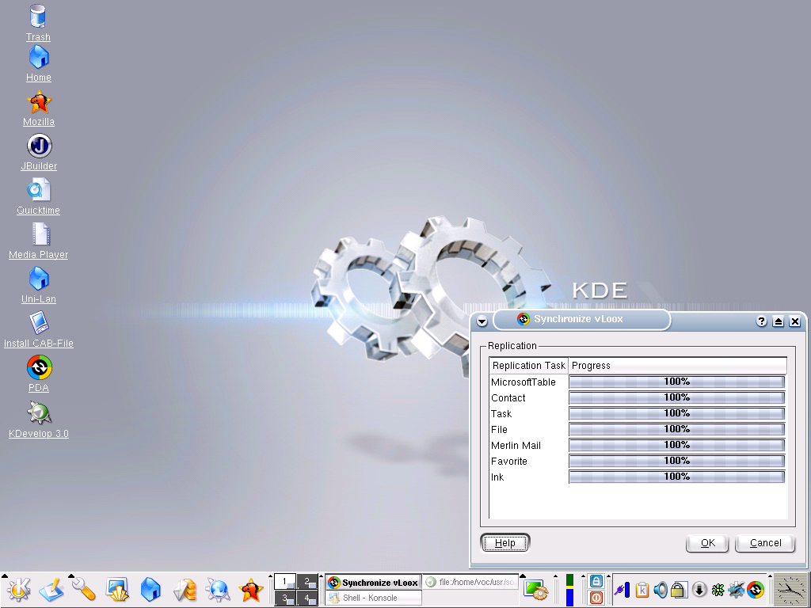Select Synchronize vLoox taskbar entry
811x608 pixels.
373,582
